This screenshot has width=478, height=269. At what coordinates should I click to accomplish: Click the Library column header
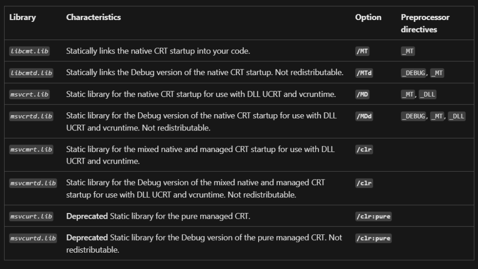[22, 17]
